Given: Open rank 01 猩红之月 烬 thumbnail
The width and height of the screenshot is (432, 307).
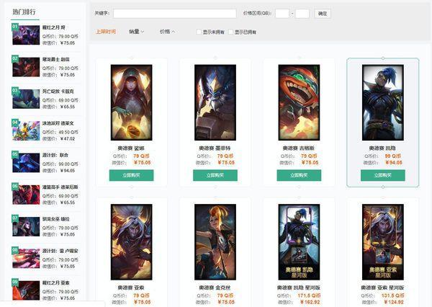Looking at the screenshot, I should (26, 35).
